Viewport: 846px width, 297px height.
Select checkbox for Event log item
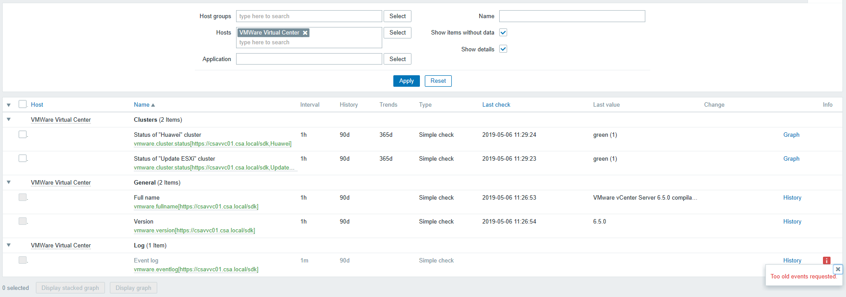tap(23, 260)
